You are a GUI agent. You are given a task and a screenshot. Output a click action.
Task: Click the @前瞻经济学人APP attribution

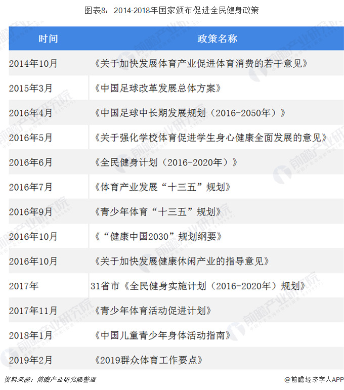(314, 379)
